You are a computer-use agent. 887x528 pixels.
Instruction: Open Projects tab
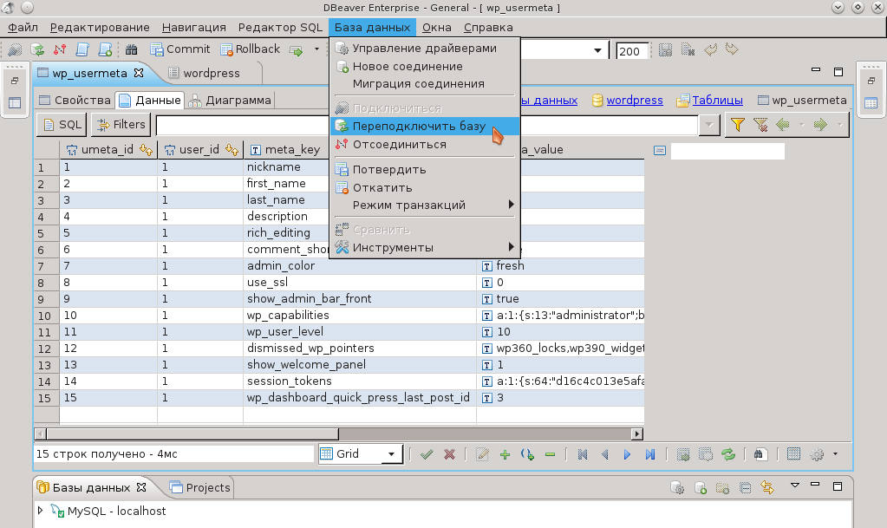pyautogui.click(x=200, y=487)
